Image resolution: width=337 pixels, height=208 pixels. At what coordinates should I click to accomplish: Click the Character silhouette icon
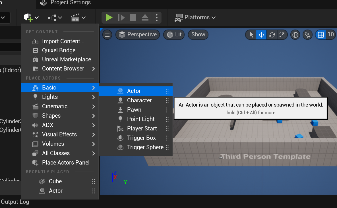coord(120,101)
